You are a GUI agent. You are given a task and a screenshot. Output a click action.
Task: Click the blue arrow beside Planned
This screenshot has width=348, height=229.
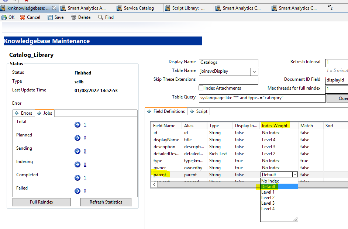coord(77,138)
